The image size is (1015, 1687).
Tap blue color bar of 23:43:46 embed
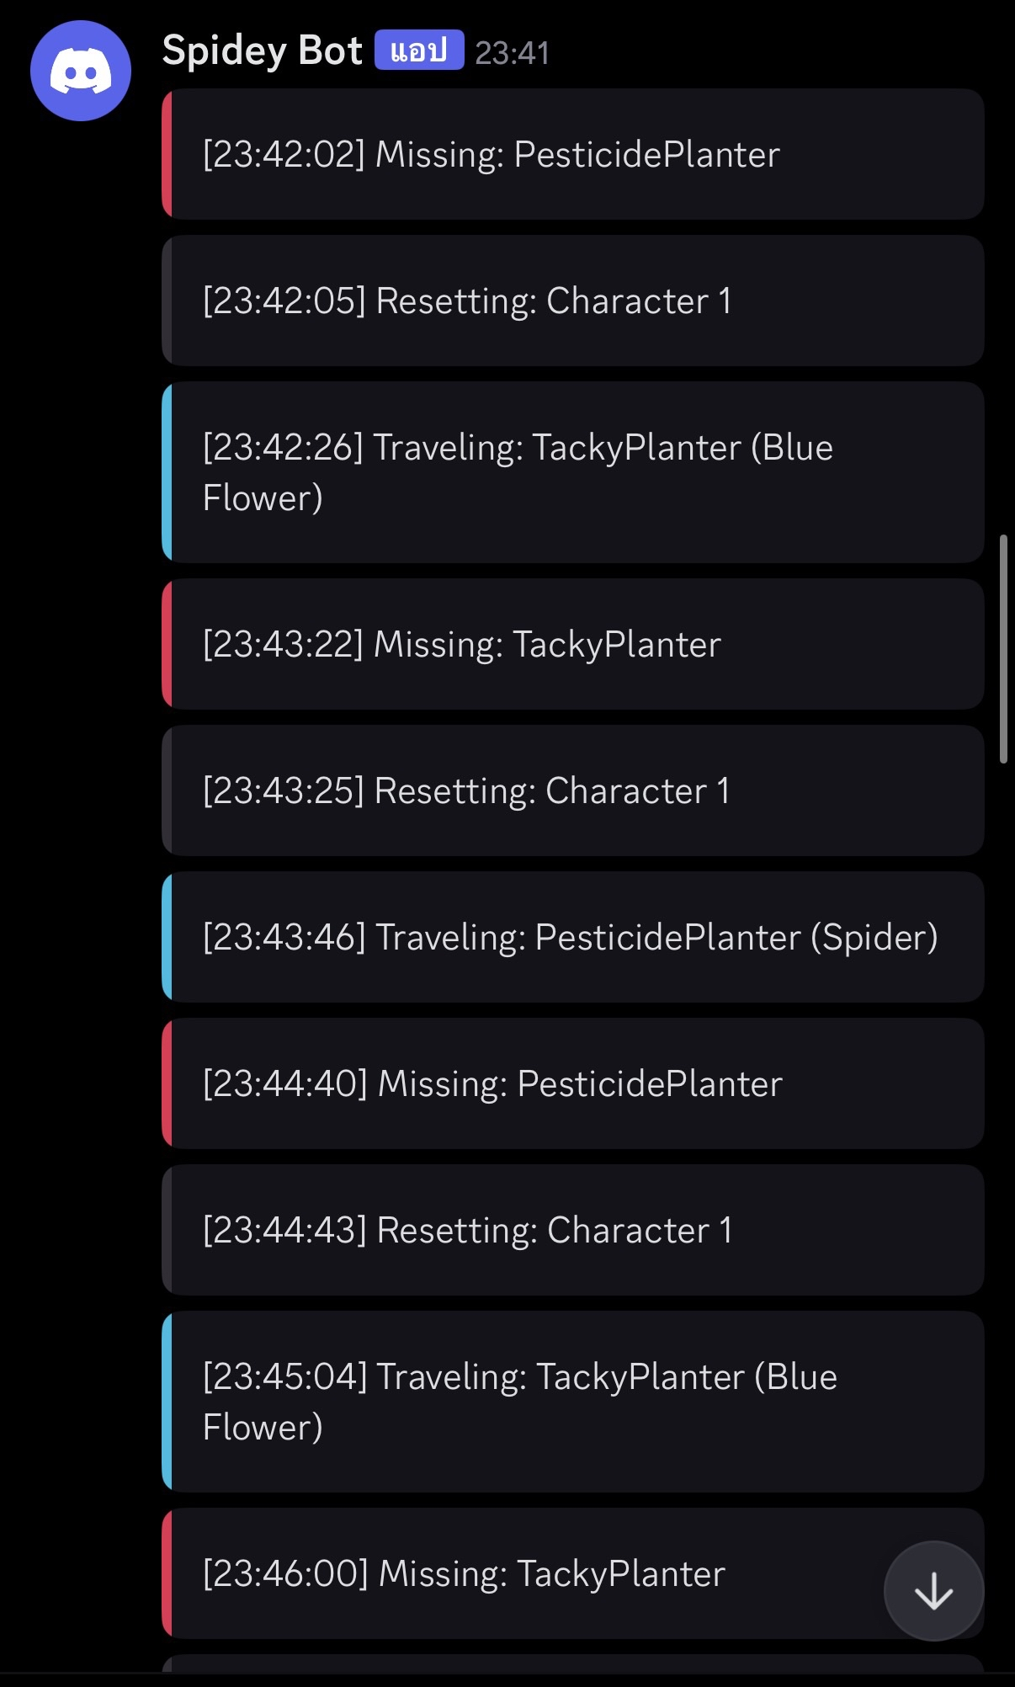[x=167, y=937]
